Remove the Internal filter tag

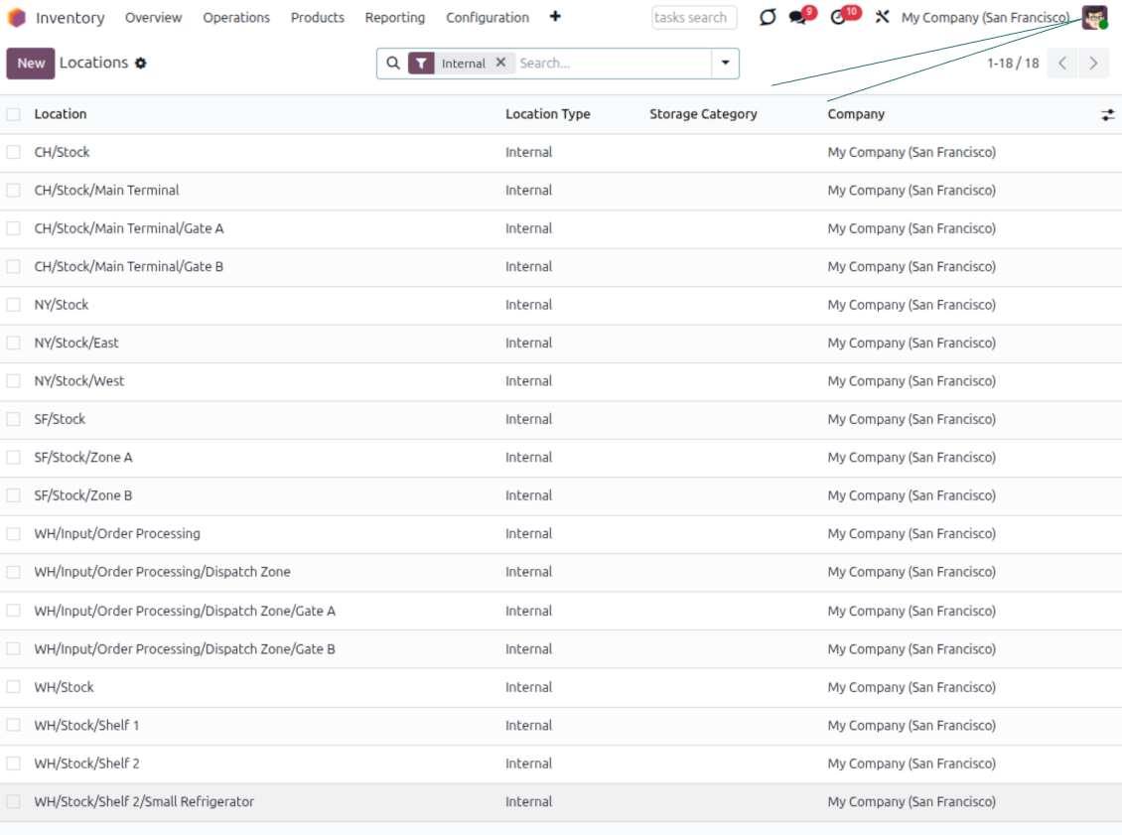point(501,62)
